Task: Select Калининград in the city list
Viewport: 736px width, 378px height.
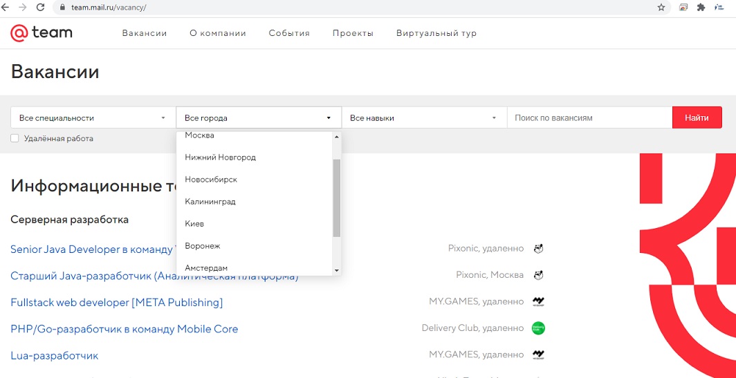Action: click(x=210, y=202)
